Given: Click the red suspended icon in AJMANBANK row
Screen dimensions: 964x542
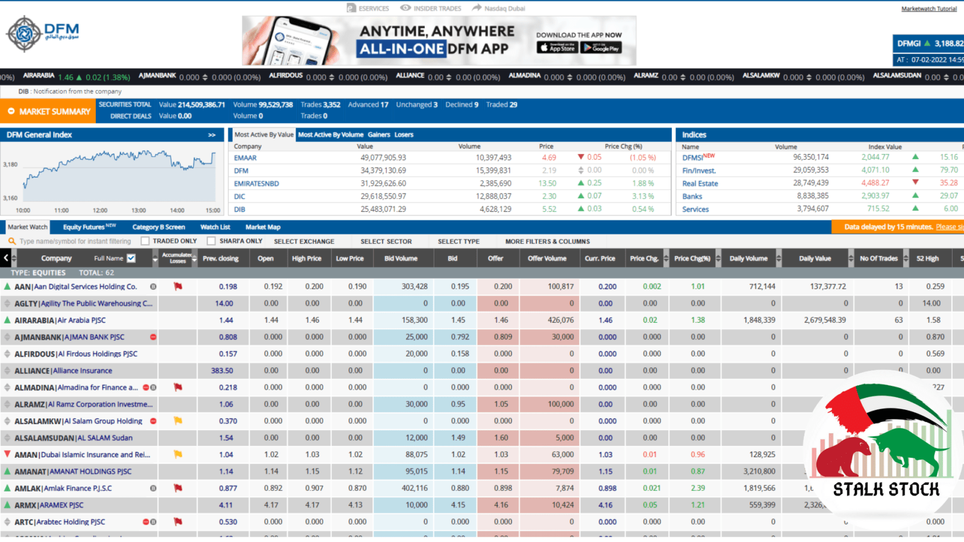Looking at the screenshot, I should pos(153,337).
